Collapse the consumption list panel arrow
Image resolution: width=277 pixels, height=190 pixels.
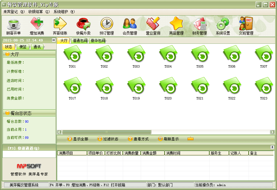(x=272, y=147)
